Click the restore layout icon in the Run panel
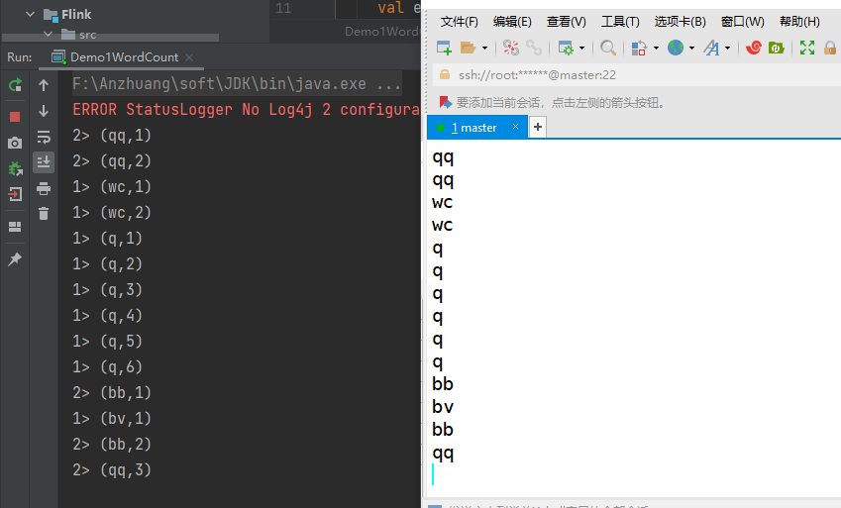Viewport: 841px width, 508px height. pyautogui.click(x=15, y=227)
